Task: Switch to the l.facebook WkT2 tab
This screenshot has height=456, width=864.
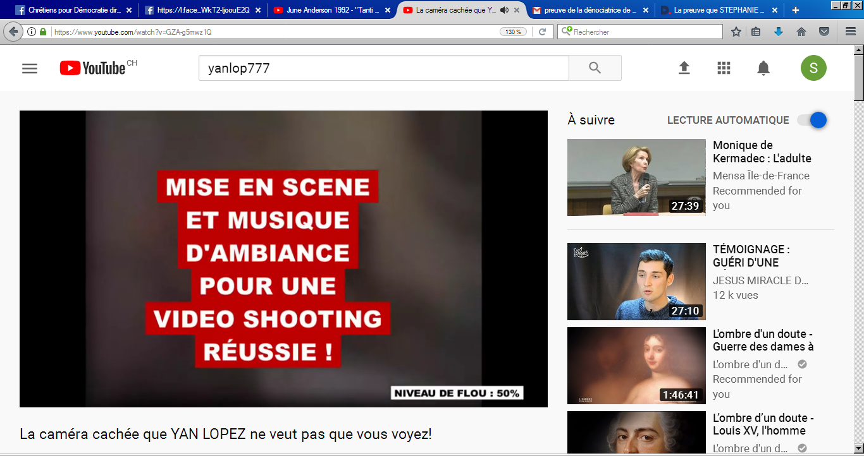Action: pos(202,10)
